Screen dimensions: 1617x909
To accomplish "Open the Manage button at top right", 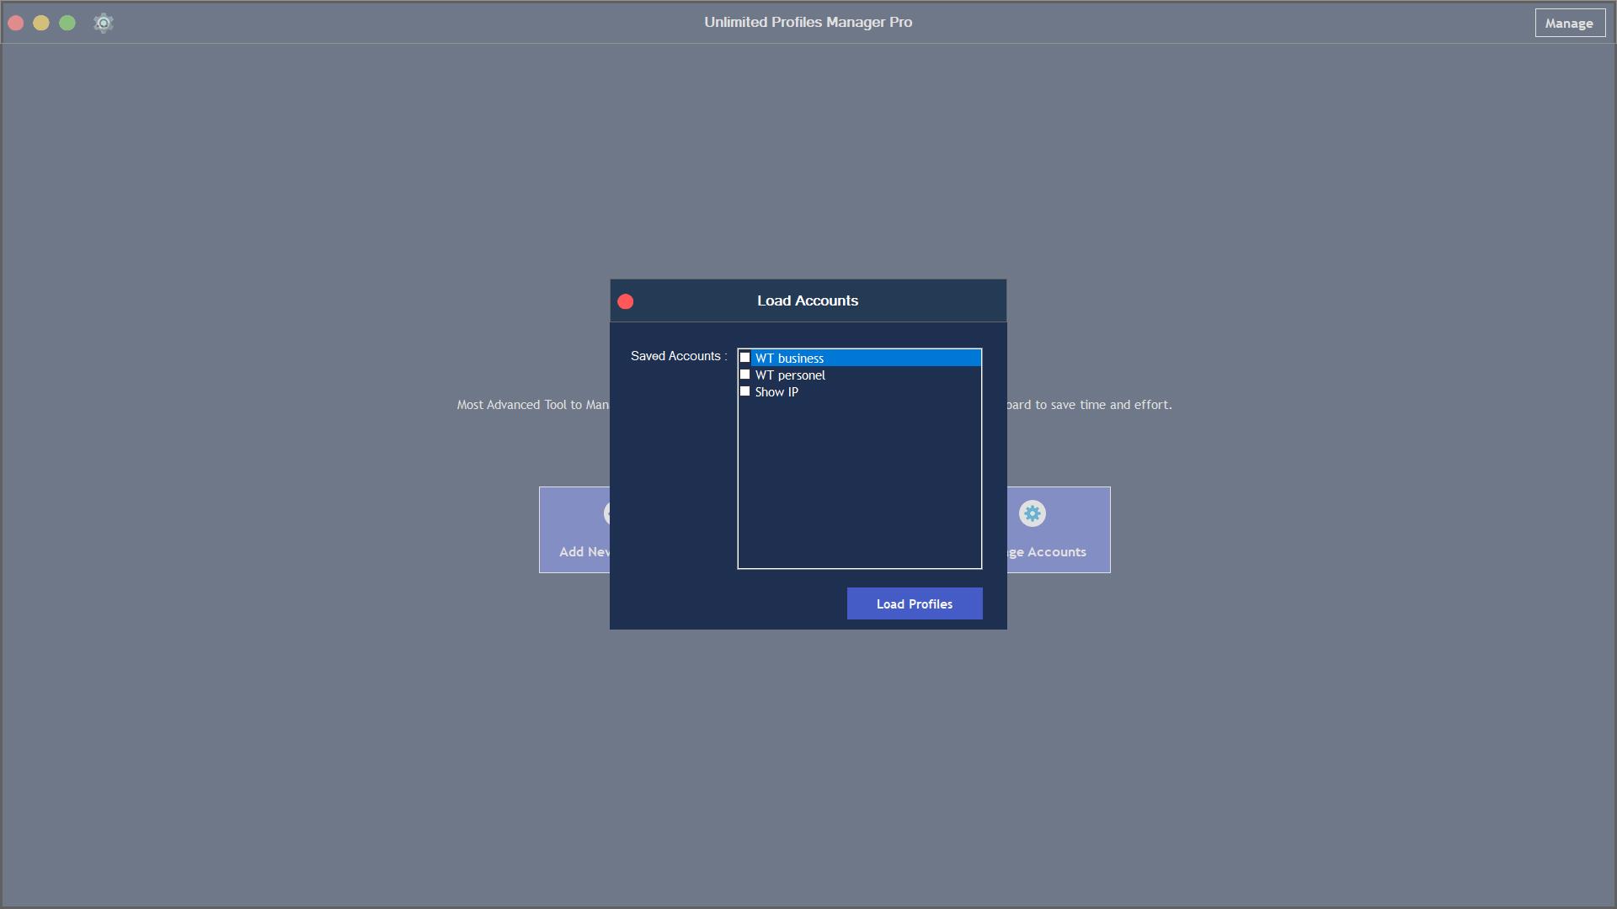I will point(1569,23).
